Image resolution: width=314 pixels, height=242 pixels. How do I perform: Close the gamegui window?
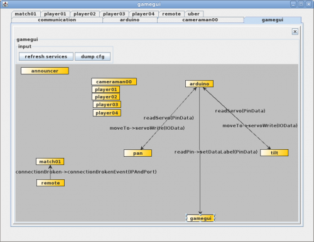308,4
